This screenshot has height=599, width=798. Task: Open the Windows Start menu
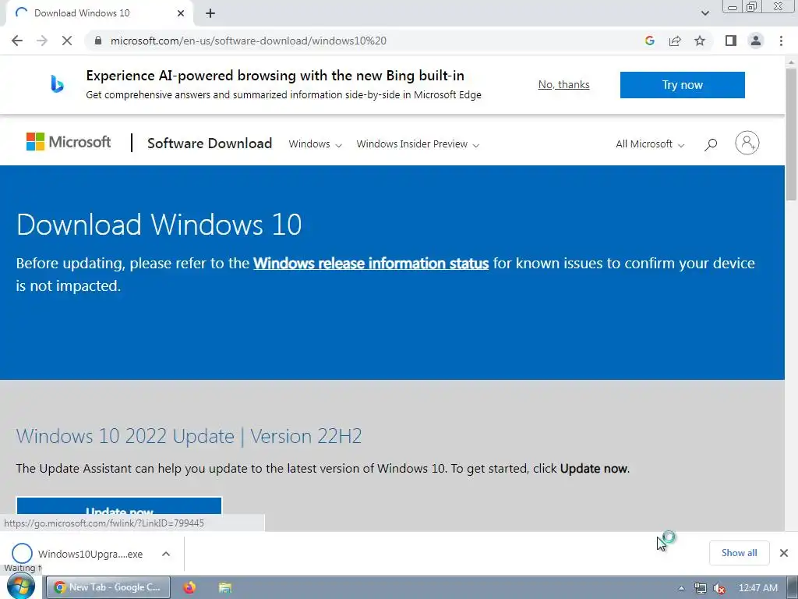[21, 587]
